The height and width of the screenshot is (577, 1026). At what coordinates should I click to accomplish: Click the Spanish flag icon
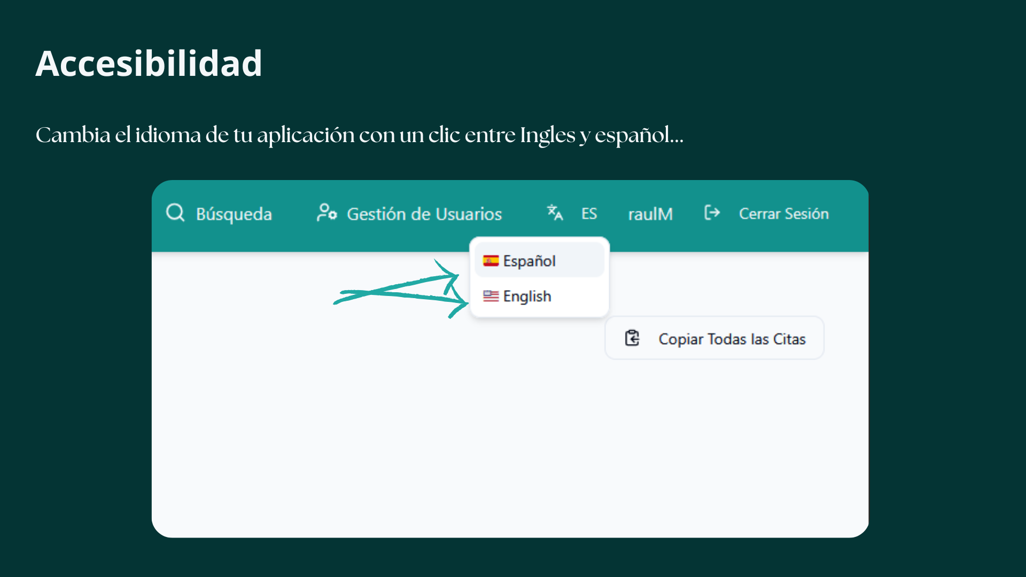click(491, 261)
